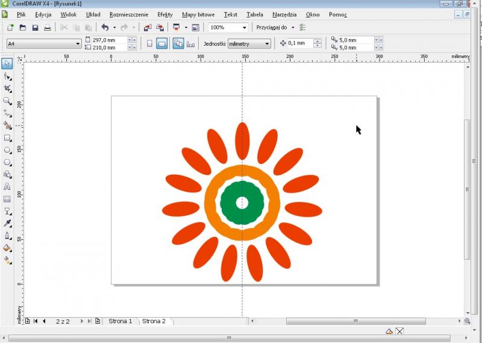Select the Text tool

pos(7,186)
